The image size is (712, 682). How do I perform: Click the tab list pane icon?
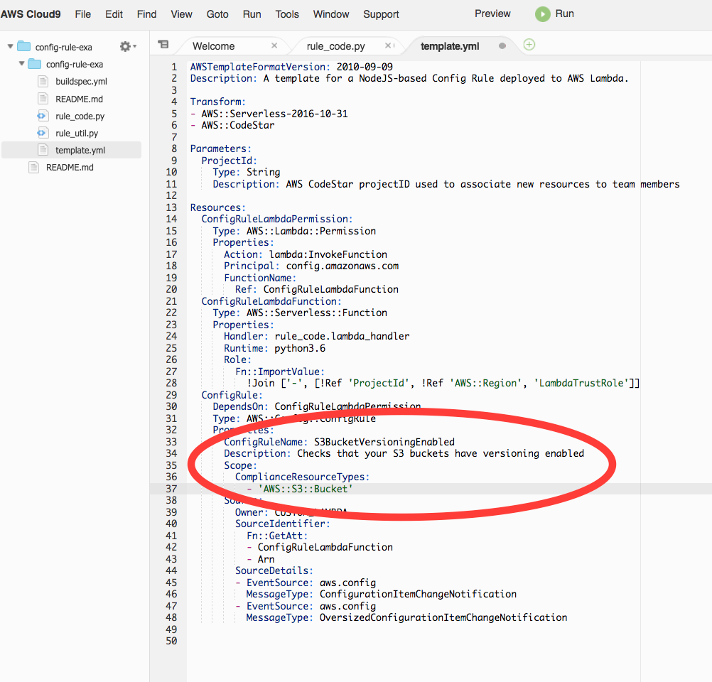click(163, 45)
